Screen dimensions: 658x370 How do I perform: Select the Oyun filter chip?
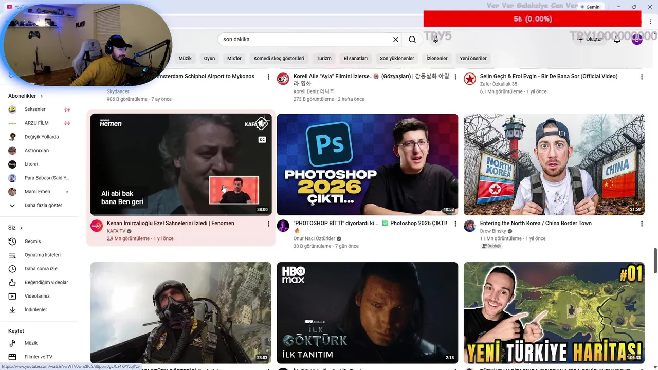click(209, 58)
